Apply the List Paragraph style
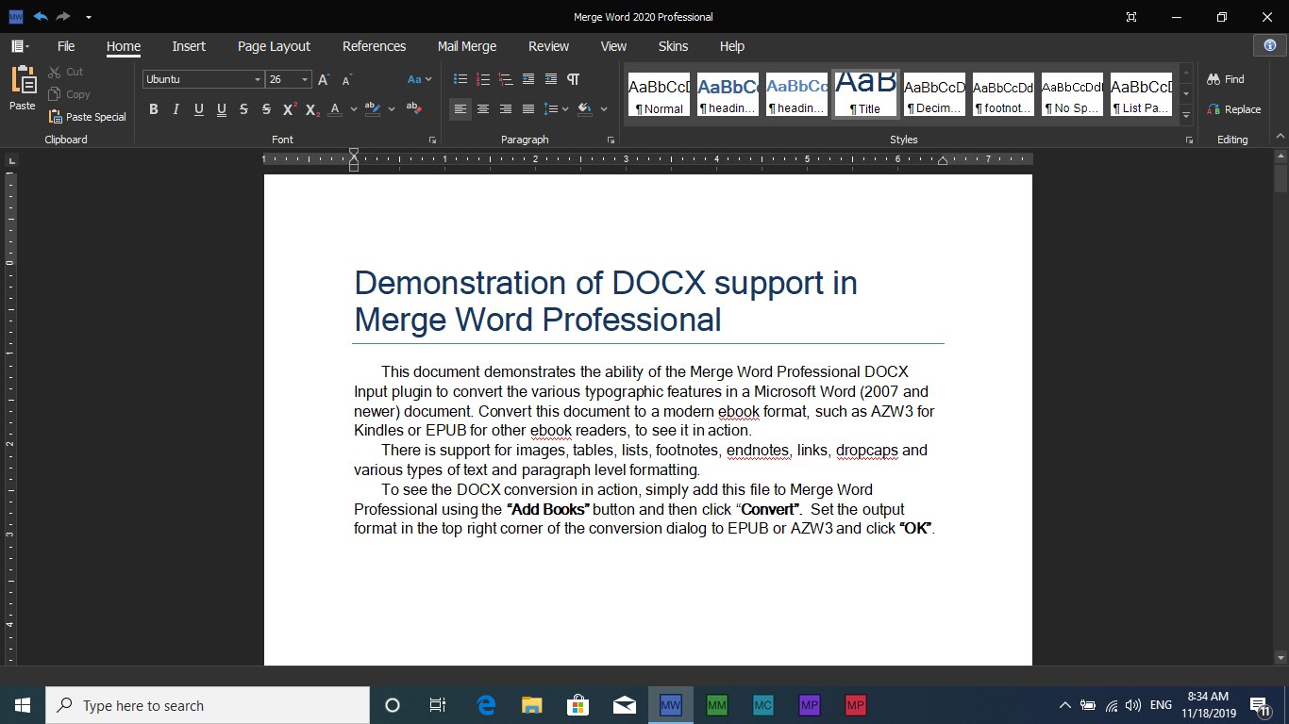This screenshot has width=1289, height=724. tap(1141, 94)
